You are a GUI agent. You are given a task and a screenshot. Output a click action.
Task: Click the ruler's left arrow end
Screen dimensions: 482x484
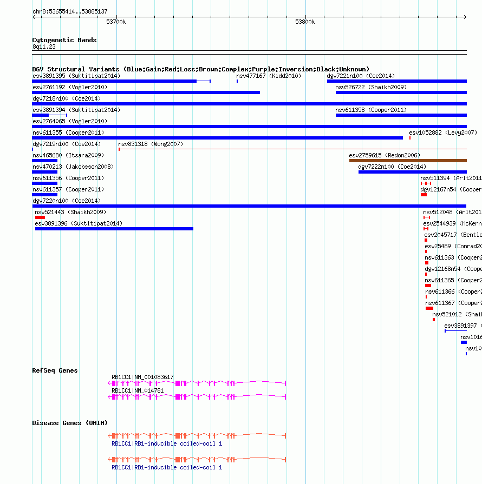tap(34, 17)
